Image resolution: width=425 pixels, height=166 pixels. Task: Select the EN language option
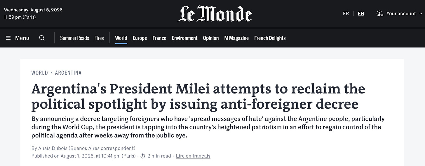(361, 14)
